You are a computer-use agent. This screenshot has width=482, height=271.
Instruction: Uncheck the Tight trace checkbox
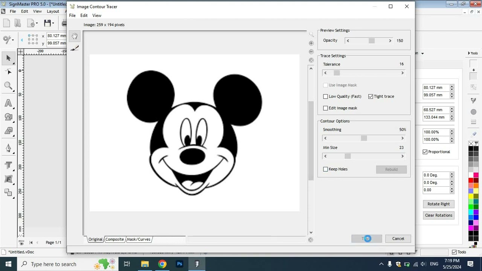pyautogui.click(x=371, y=96)
